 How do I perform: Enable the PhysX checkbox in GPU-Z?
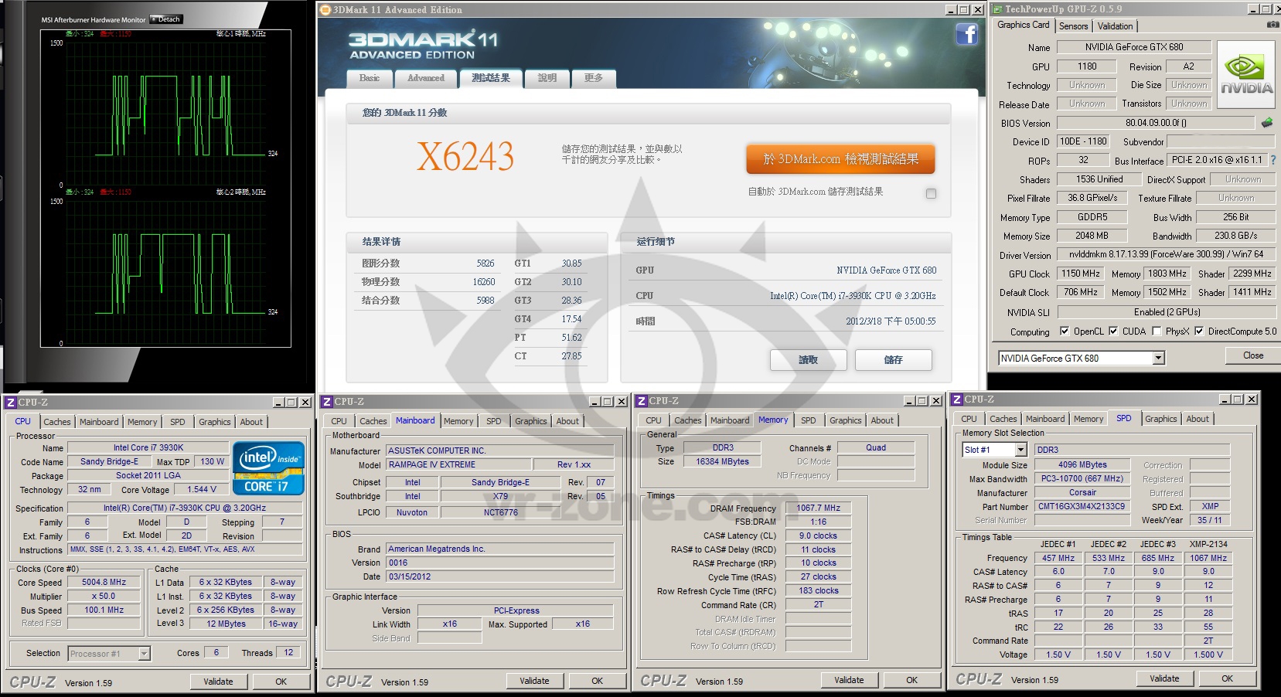(x=1157, y=331)
